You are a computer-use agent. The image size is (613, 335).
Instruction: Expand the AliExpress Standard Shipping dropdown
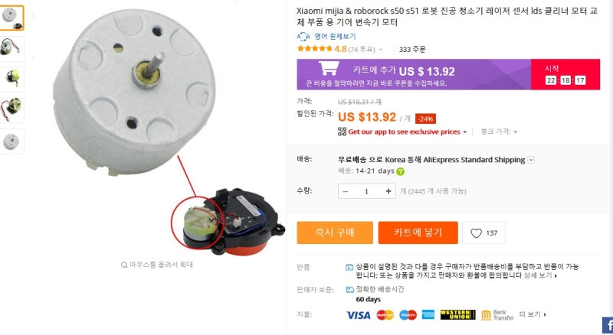(x=531, y=160)
